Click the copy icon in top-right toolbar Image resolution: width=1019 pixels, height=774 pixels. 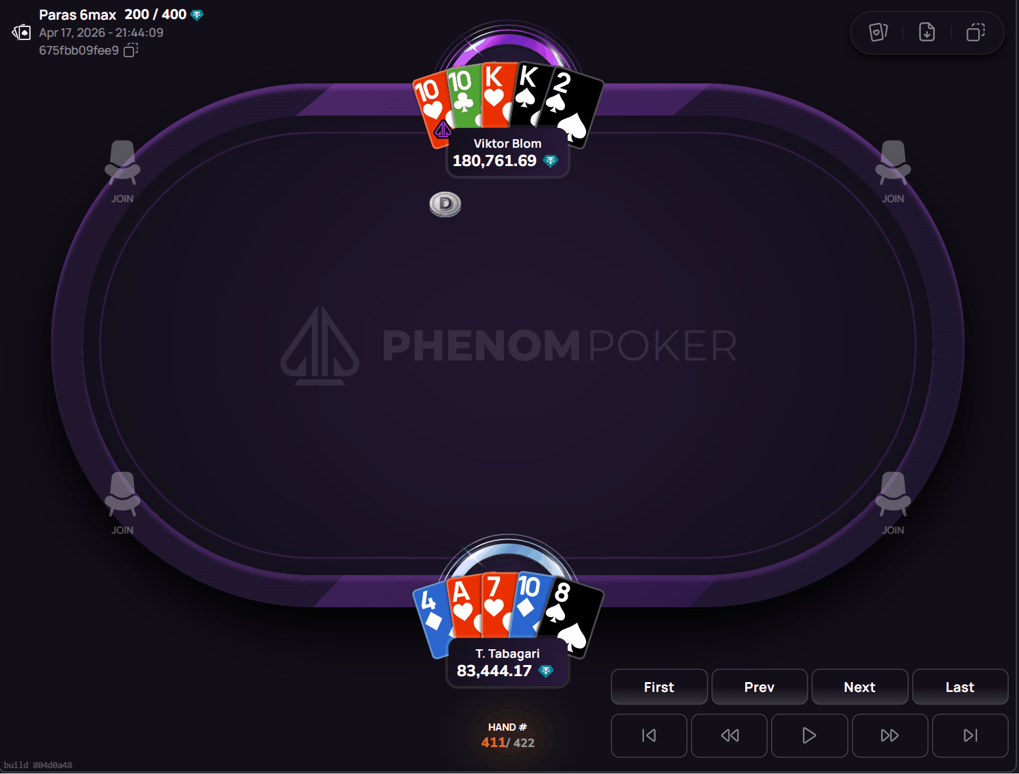click(976, 32)
